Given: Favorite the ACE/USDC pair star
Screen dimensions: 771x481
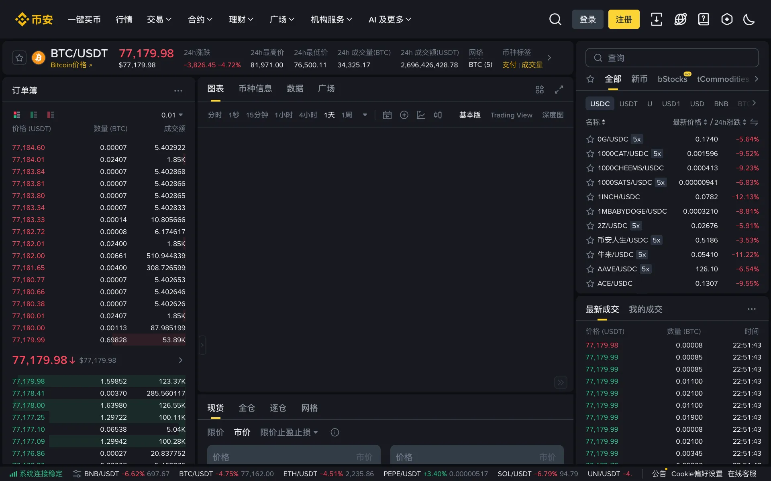Looking at the screenshot, I should click(x=590, y=283).
